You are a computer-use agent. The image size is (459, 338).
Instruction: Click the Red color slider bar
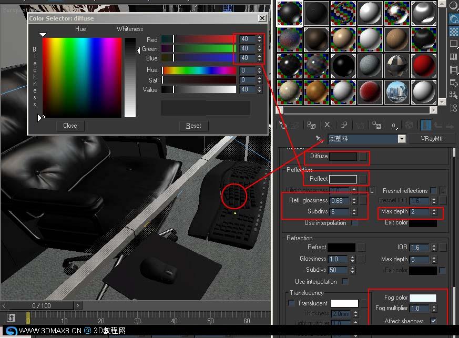[199, 39]
